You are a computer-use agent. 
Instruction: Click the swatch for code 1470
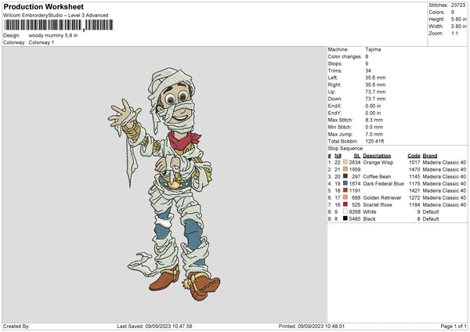coord(345,169)
